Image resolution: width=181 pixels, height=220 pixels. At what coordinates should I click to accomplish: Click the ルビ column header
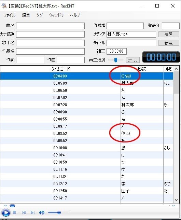pos(168,69)
